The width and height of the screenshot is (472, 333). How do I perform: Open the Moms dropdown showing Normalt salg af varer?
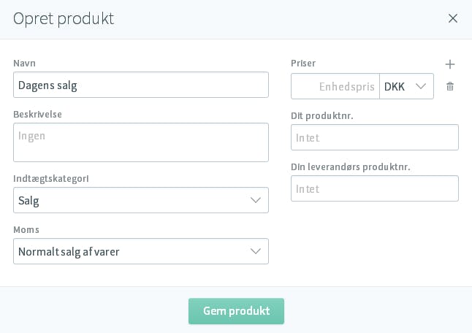(141, 251)
